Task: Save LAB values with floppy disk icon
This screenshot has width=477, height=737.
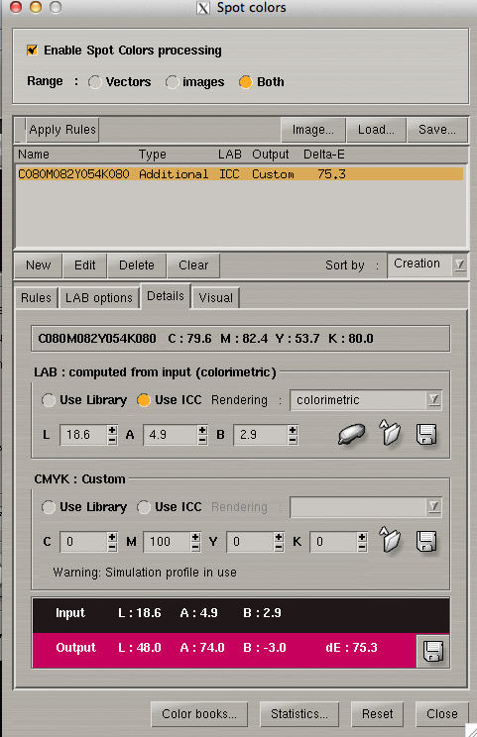Action: pos(426,434)
